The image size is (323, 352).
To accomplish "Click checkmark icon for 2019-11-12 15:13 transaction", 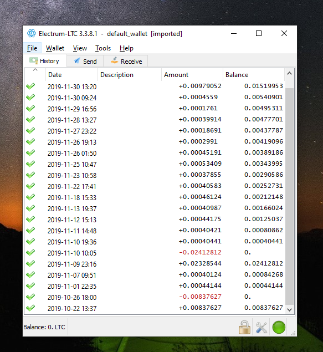I will (x=30, y=220).
